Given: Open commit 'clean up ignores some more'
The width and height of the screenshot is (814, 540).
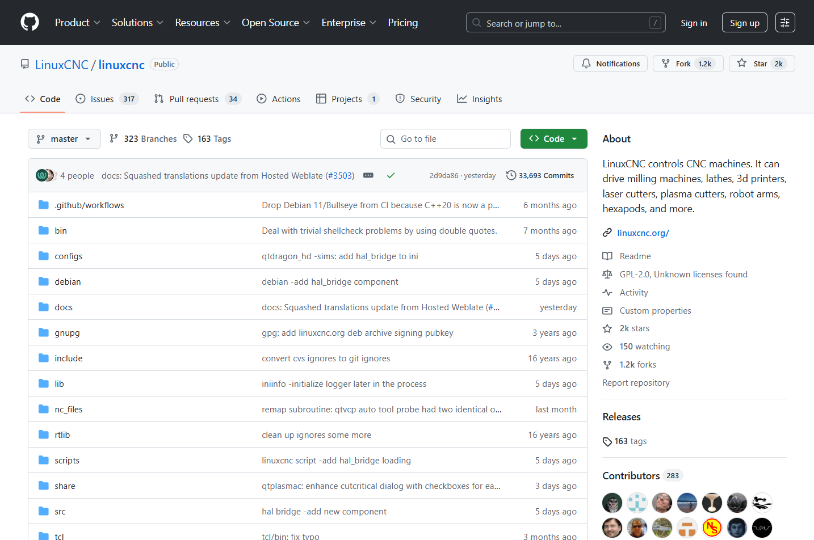Looking at the screenshot, I should [317, 435].
